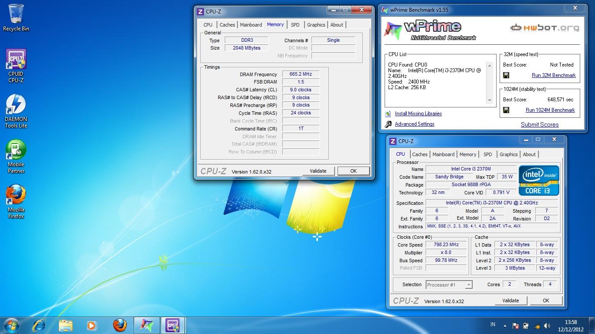Click Validate in CPU-Z Memory window
Screen dimensions: 595x334
click(x=318, y=171)
